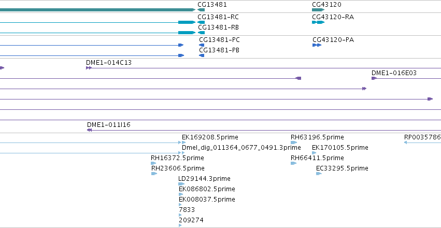Select the CG13481-PC protein label
The width and height of the screenshot is (441, 228).
(x=219, y=40)
